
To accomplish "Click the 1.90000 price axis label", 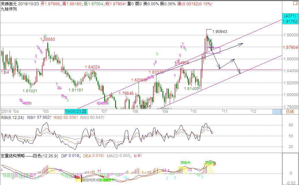I will click(290, 35).
